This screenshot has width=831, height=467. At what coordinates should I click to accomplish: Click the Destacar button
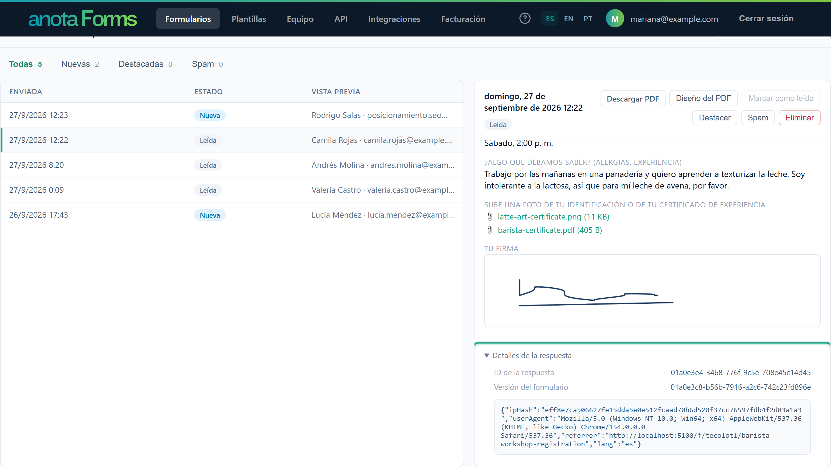715,118
